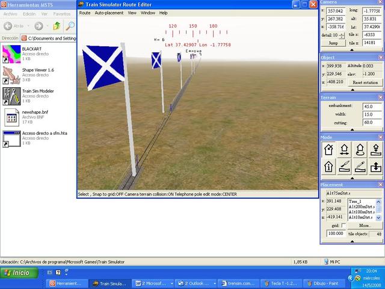
Task: Open the Train Sim Modeler shortcut
Action: point(12,95)
